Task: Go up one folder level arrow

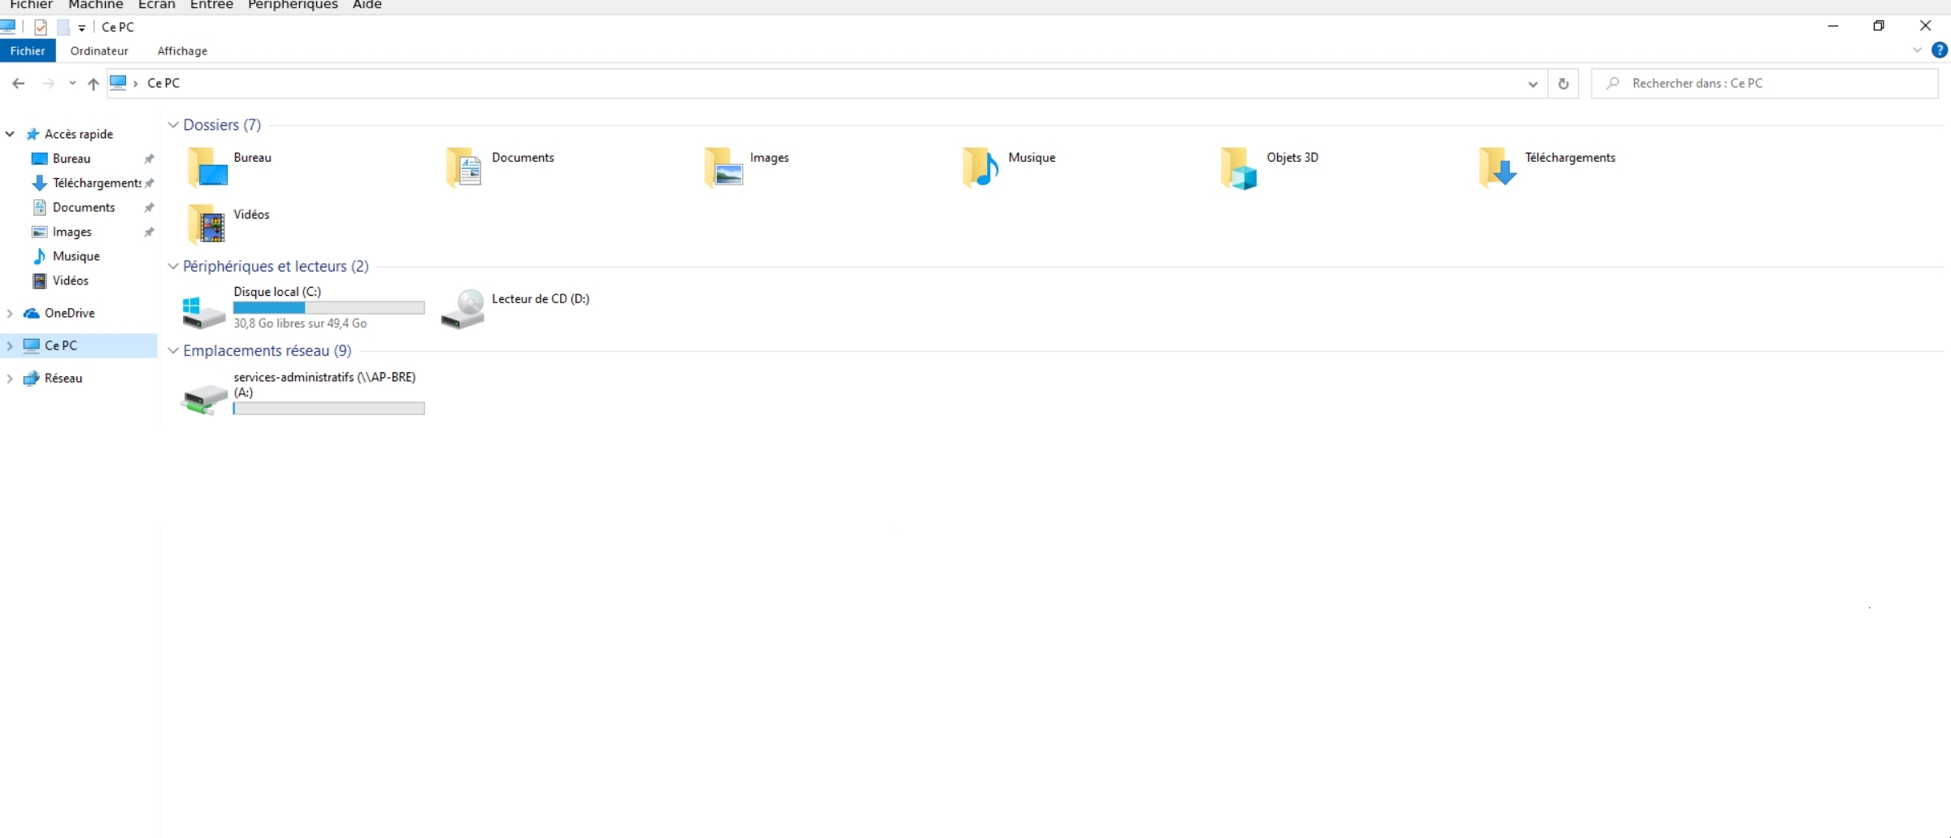Action: [x=93, y=84]
